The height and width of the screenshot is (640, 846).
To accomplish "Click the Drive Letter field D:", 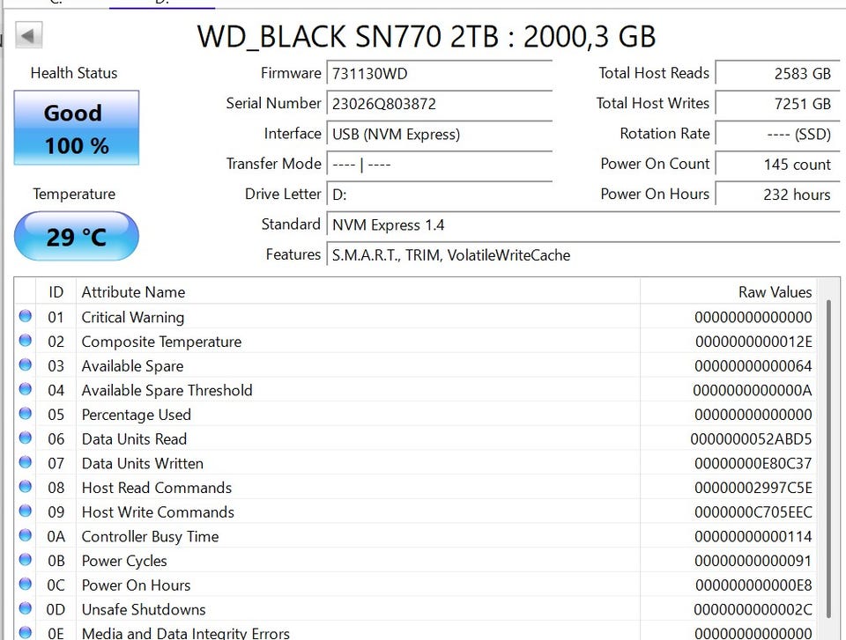I will tap(439, 194).
